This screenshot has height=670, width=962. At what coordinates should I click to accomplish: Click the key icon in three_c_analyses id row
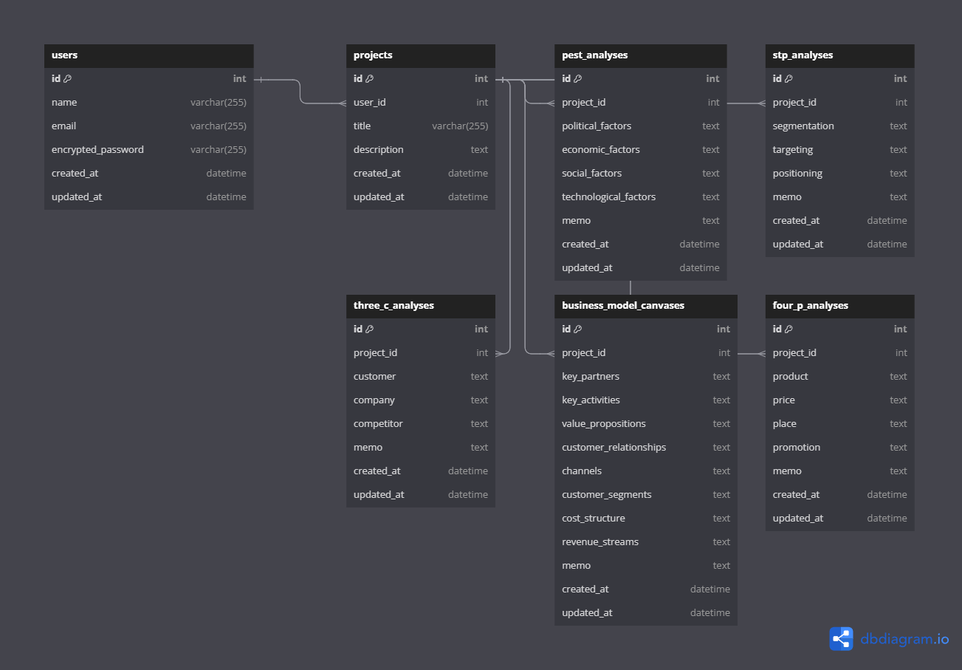coord(370,329)
